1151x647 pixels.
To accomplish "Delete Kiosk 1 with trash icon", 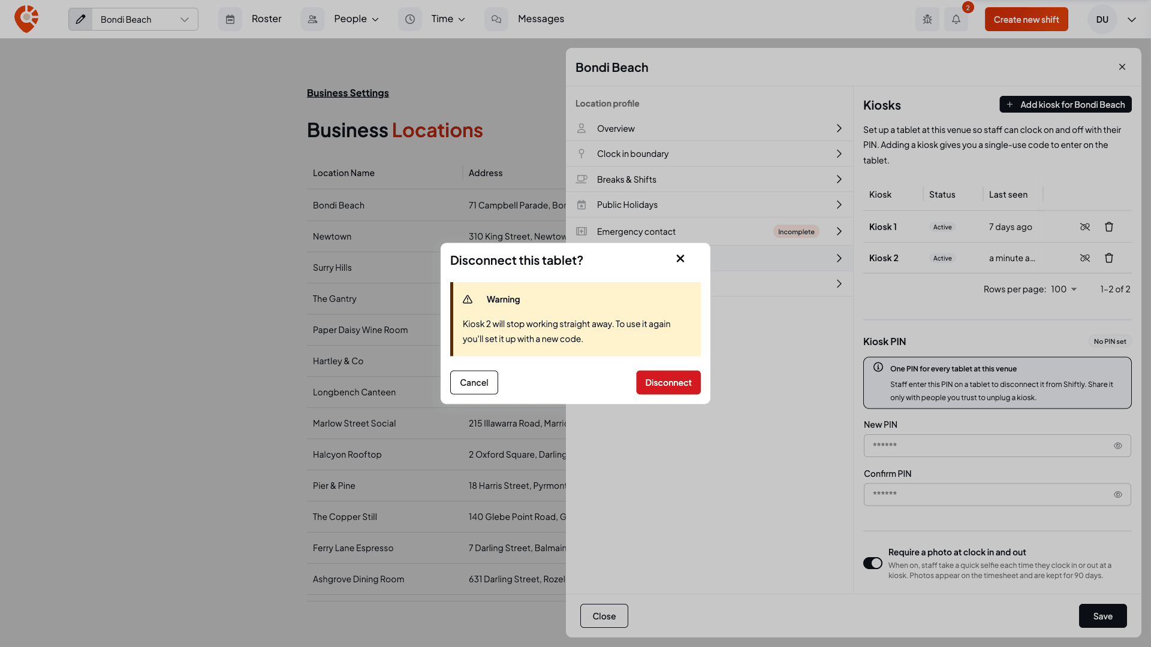I will [x=1109, y=227].
